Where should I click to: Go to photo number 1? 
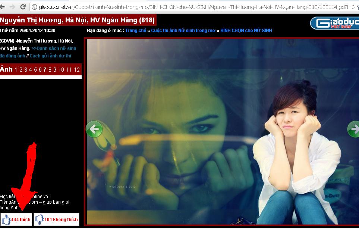pos(16,70)
